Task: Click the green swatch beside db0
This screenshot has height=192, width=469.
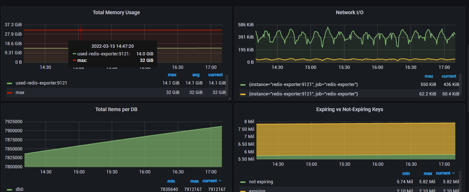Action: [9, 190]
